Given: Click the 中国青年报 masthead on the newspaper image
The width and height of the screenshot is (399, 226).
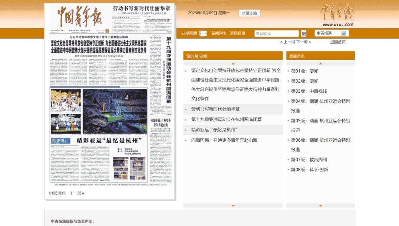Looking at the screenshot, I should pyautogui.click(x=79, y=16).
